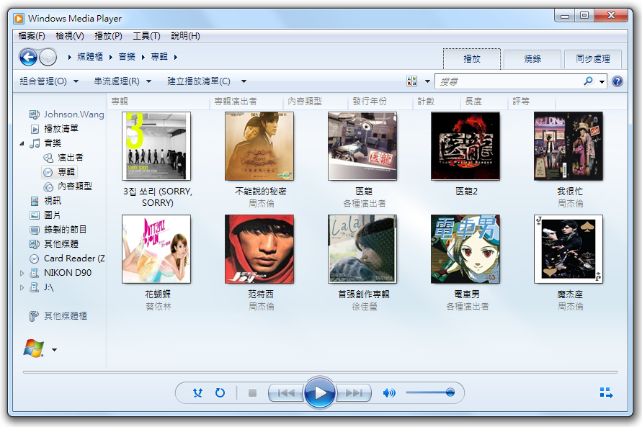Open the 播放(P) menu
The height and width of the screenshot is (427, 642).
[x=108, y=36]
